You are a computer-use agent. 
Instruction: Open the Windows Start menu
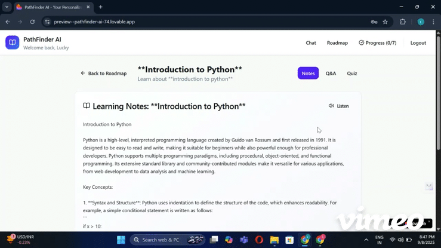pyautogui.click(x=121, y=240)
